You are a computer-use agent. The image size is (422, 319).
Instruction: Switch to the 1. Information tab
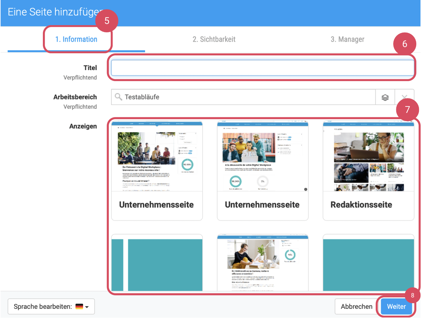click(76, 40)
